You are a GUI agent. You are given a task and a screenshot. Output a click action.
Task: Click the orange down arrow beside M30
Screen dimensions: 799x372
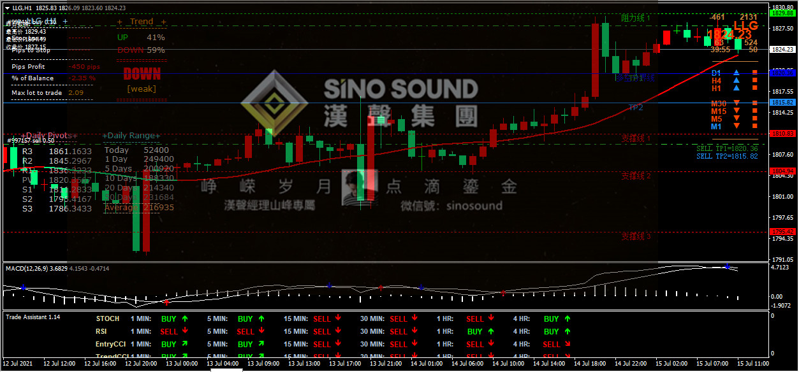click(736, 103)
